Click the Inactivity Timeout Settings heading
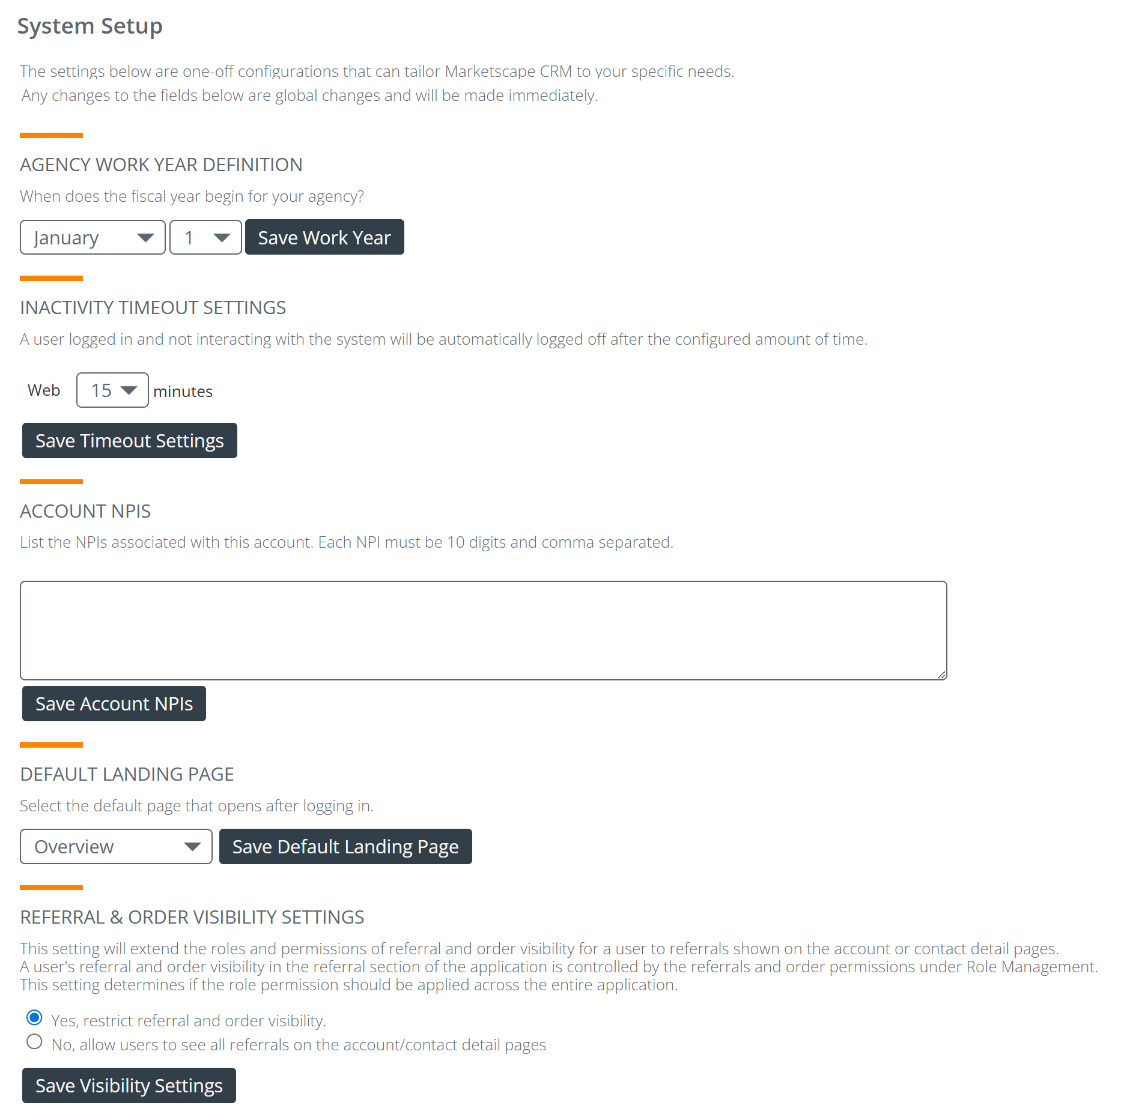Screen dimensions: 1124x1117 pyautogui.click(x=153, y=308)
